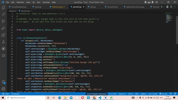This screenshot has height=100, width=178.
Task: Click the code minimap preview
Action: pyautogui.click(x=169, y=17)
